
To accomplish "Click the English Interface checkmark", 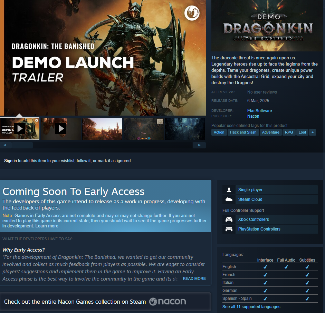I will tap(265, 267).
